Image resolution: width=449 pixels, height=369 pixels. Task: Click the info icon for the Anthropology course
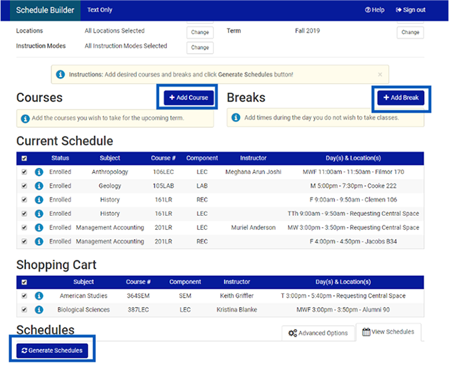[x=39, y=172]
